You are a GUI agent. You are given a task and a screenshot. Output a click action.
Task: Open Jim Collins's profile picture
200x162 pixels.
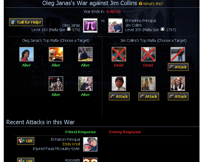(x=115, y=25)
